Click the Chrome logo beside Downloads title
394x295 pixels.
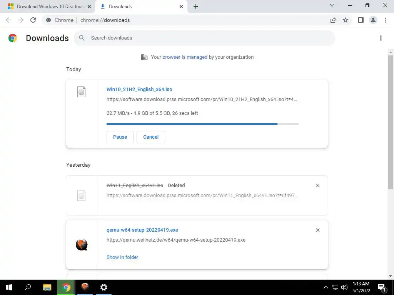coord(13,38)
